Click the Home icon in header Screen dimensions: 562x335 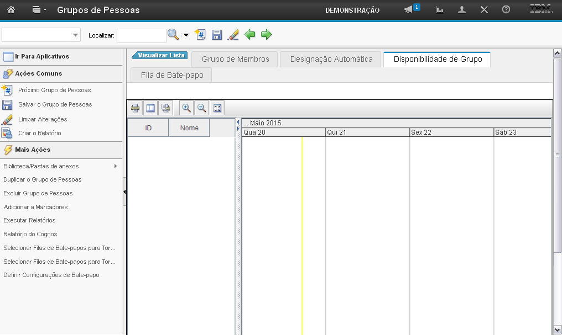pos(11,10)
